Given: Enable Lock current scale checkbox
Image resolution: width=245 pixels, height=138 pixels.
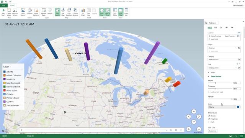Looking at the screenshot, I should (x=209, y=92).
